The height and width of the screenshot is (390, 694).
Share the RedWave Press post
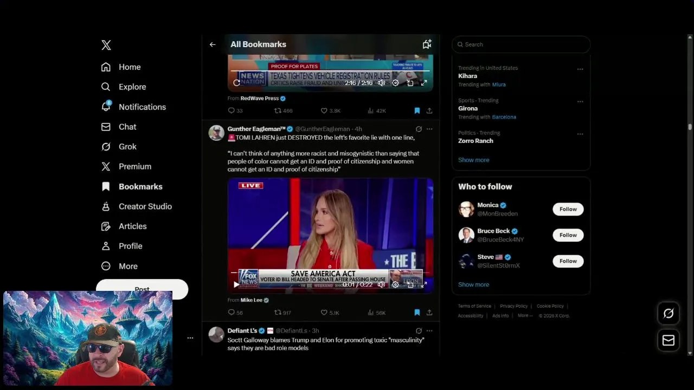pyautogui.click(x=429, y=110)
